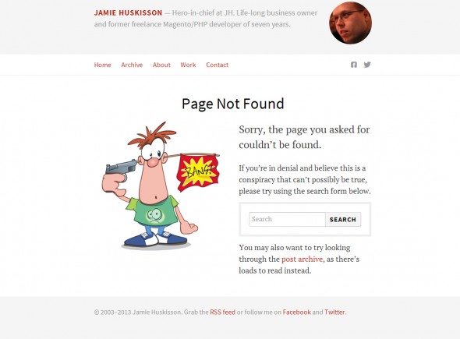The height and width of the screenshot is (339, 460).
Task: Click the Facebook icon in navigation bar
Action: point(354,65)
